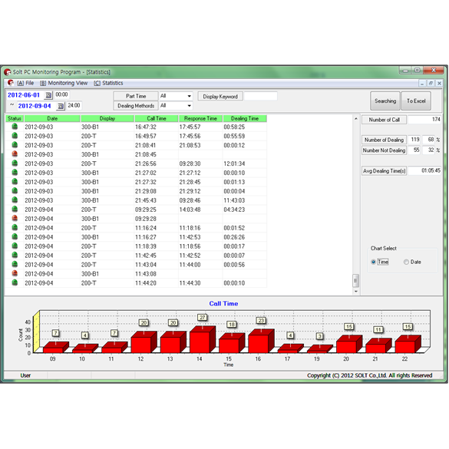Open the Statistics menu
This screenshot has height=449, width=449.
click(x=108, y=83)
